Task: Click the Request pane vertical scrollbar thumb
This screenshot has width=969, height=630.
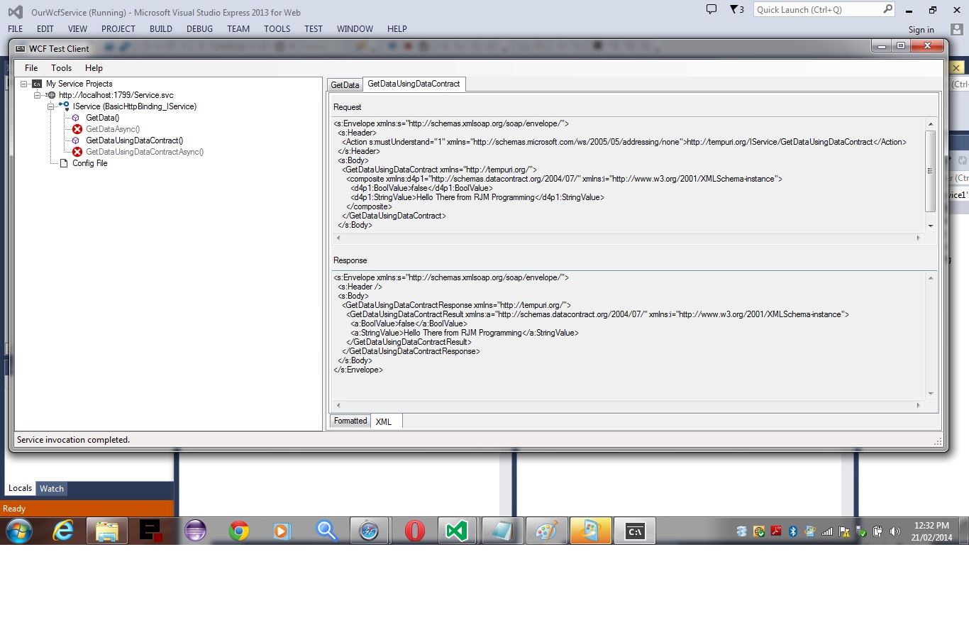Action: 931,171
